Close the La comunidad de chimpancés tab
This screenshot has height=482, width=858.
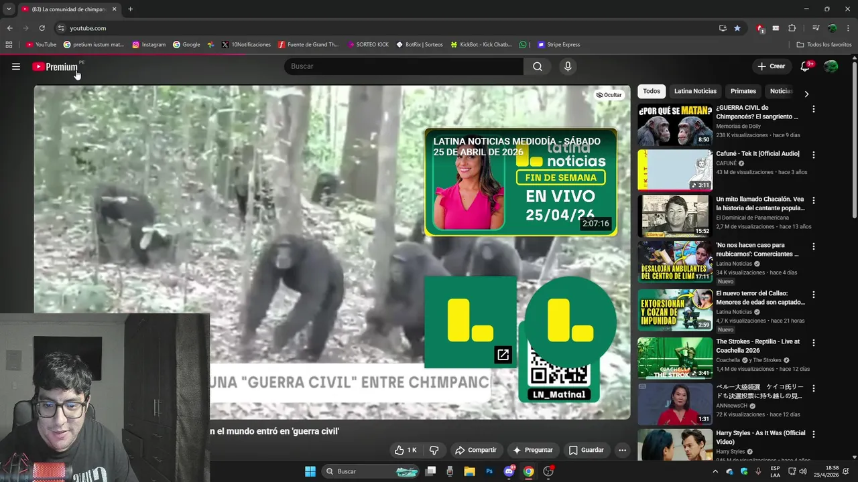(x=114, y=9)
